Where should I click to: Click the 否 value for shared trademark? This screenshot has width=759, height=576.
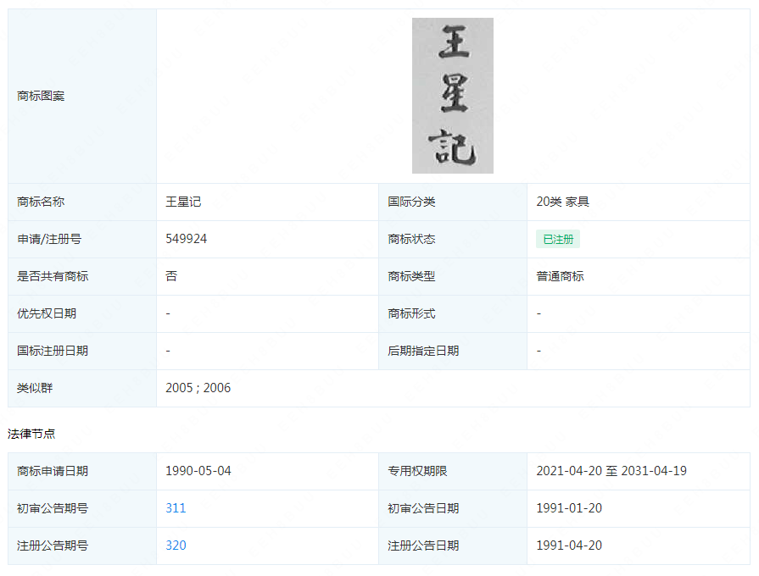coord(171,276)
